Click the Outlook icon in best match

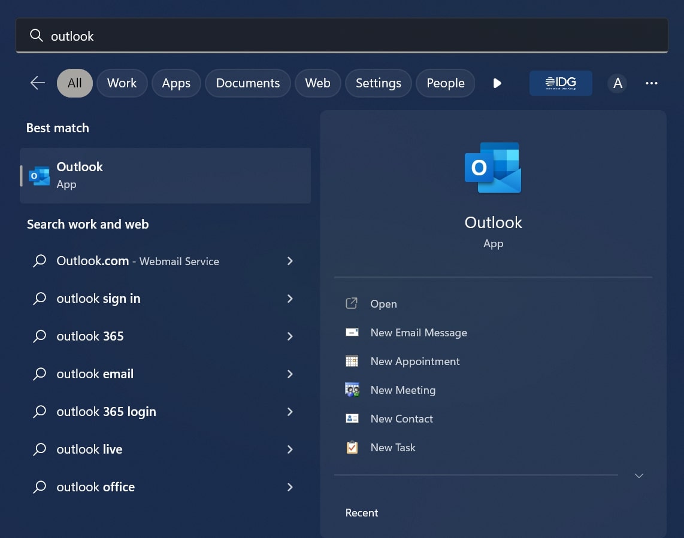[40, 176]
